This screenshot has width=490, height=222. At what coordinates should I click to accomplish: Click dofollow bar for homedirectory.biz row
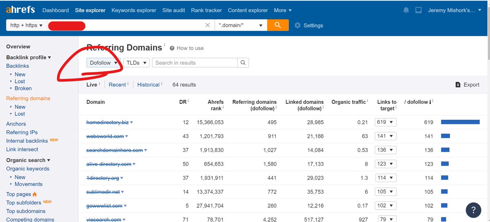(460, 122)
